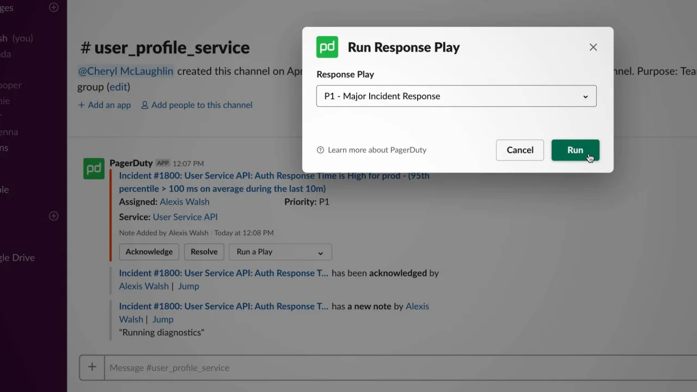Click the #user_profile_service channel title
The width and height of the screenshot is (697, 392).
pos(165,47)
